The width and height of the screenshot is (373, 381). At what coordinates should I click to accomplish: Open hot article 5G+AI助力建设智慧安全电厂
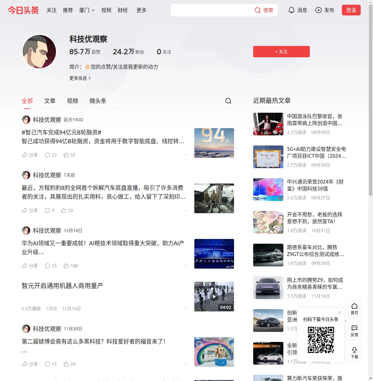click(316, 152)
